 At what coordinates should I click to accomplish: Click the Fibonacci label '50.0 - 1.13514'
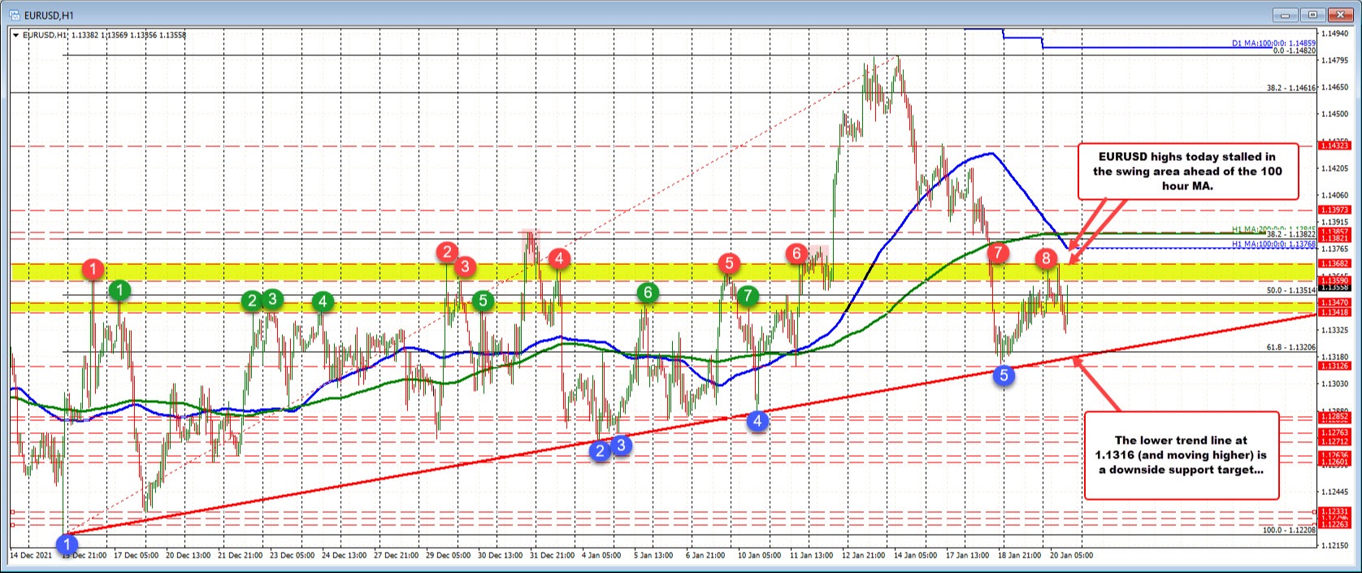[x=1291, y=289]
